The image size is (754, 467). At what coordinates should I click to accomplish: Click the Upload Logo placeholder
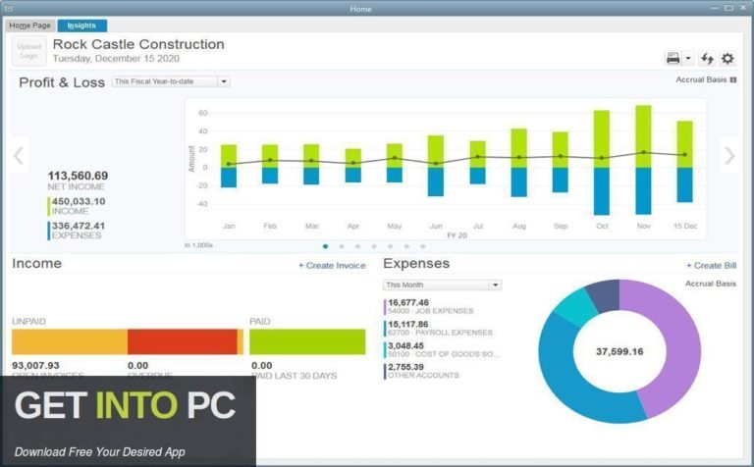pos(28,51)
